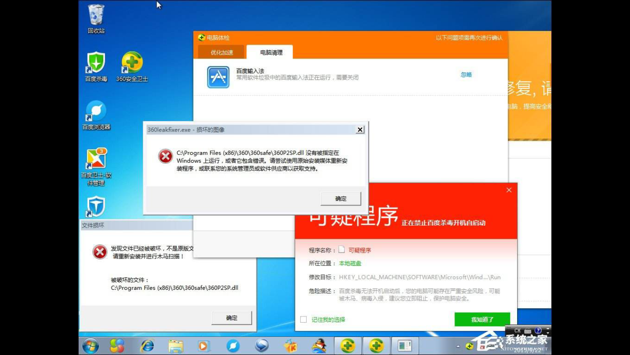
Task: Click 以下问题项需再次进行确认 header text
Action: click(469, 38)
